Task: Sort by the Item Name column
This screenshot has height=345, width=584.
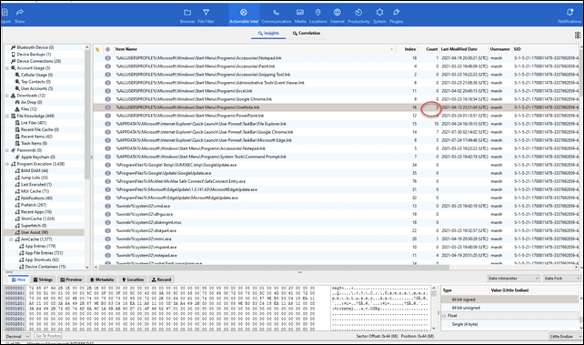Action: tap(255, 49)
